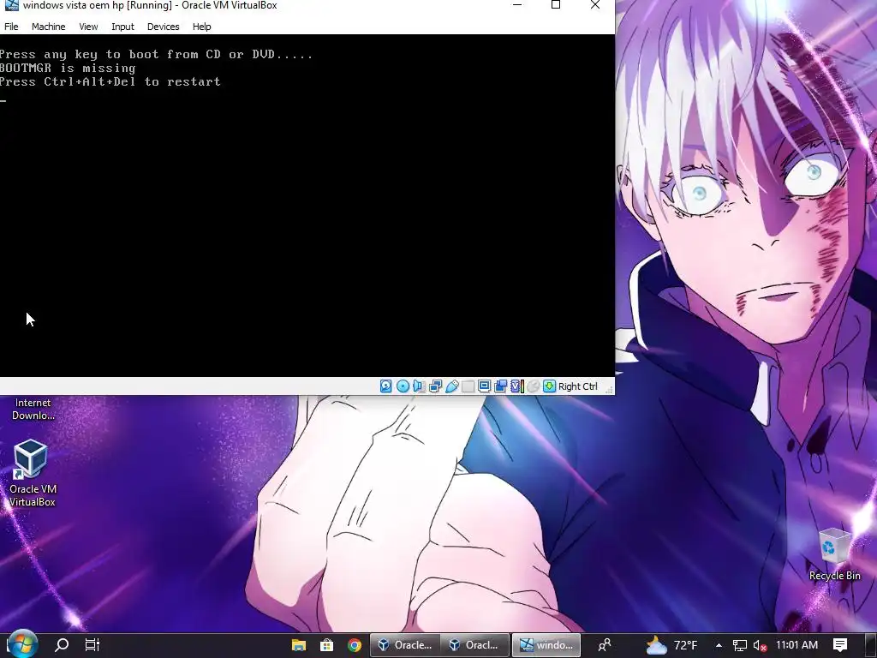Screen dimensions: 877x658
Task: Click the optical disc status icon
Action: coord(403,386)
